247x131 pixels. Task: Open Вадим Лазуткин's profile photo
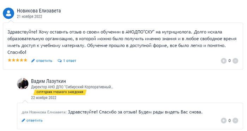23,84
